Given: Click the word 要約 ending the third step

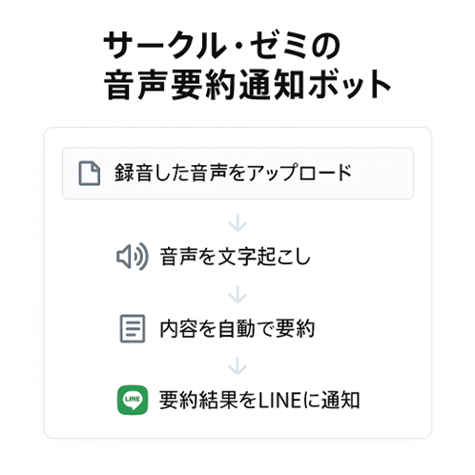Looking at the screenshot, I should coord(296,329).
